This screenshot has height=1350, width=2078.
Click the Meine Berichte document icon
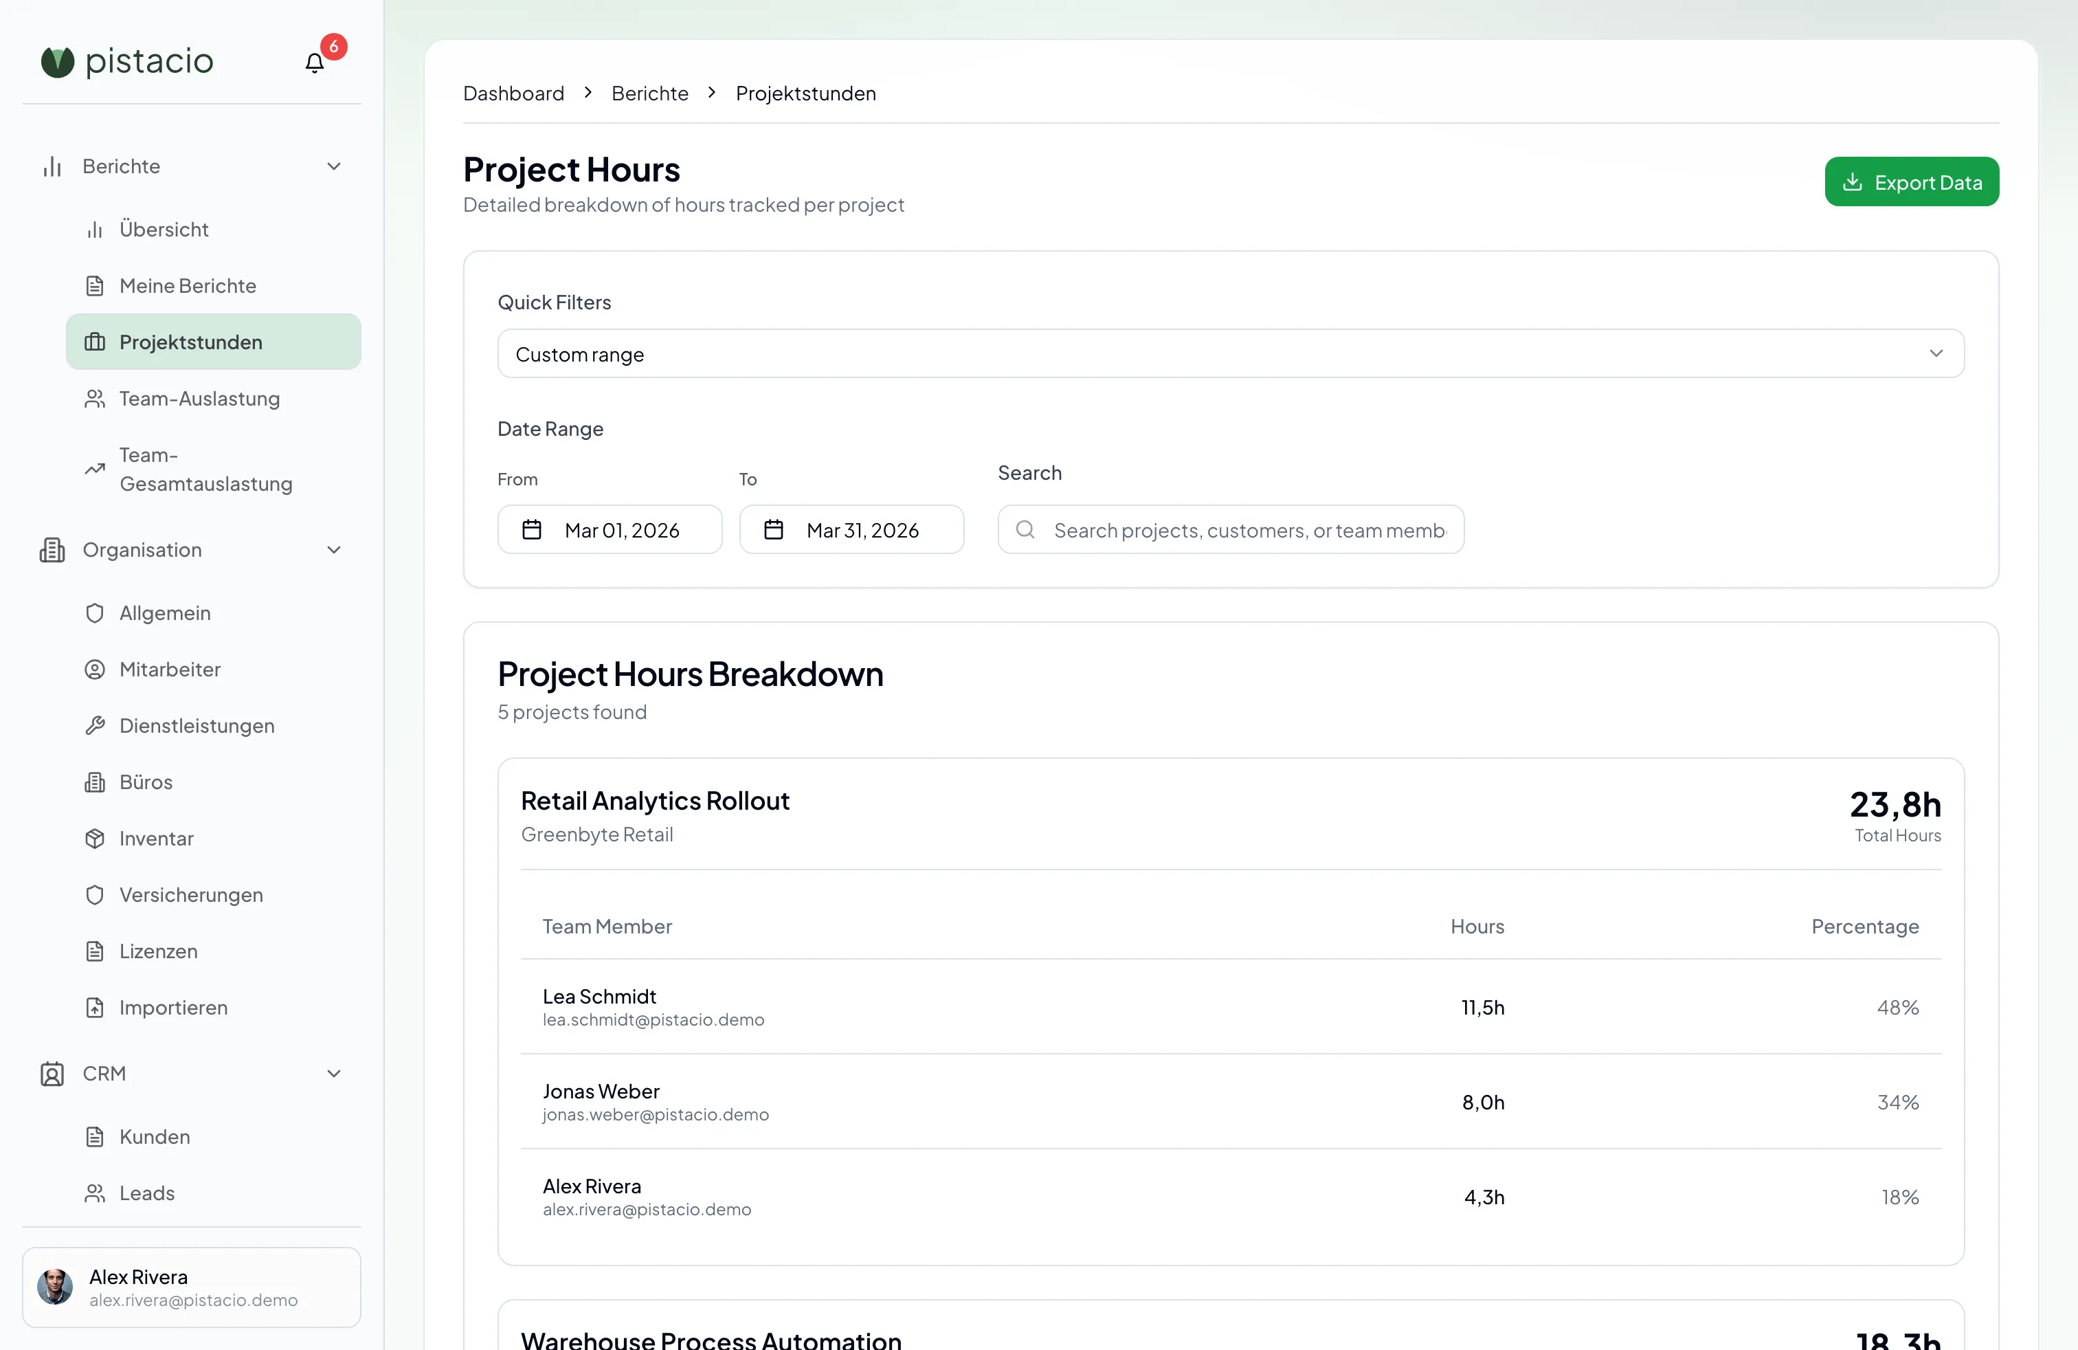tap(94, 287)
